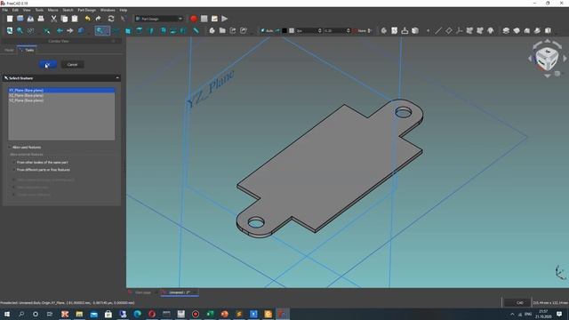The height and width of the screenshot is (320, 569).
Task: Cut selection with the scissors icon
Action: (x=53, y=19)
